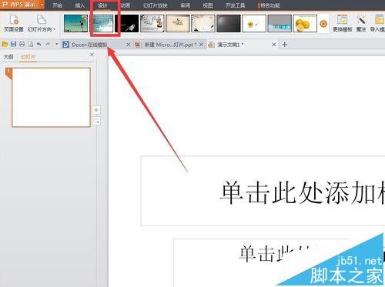Viewport: 385px width, 287px height.
Task: Close the slide thumbnail pane
Action: pos(92,55)
